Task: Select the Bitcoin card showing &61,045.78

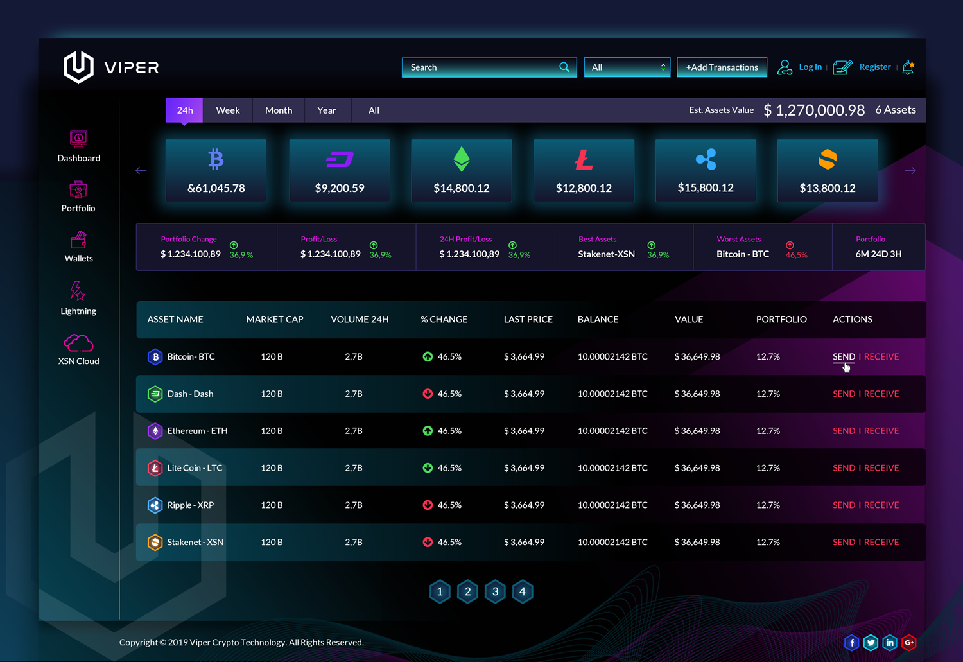Action: click(216, 170)
